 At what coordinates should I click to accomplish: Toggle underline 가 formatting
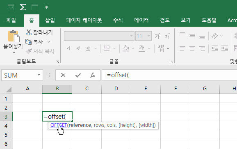point(88,48)
